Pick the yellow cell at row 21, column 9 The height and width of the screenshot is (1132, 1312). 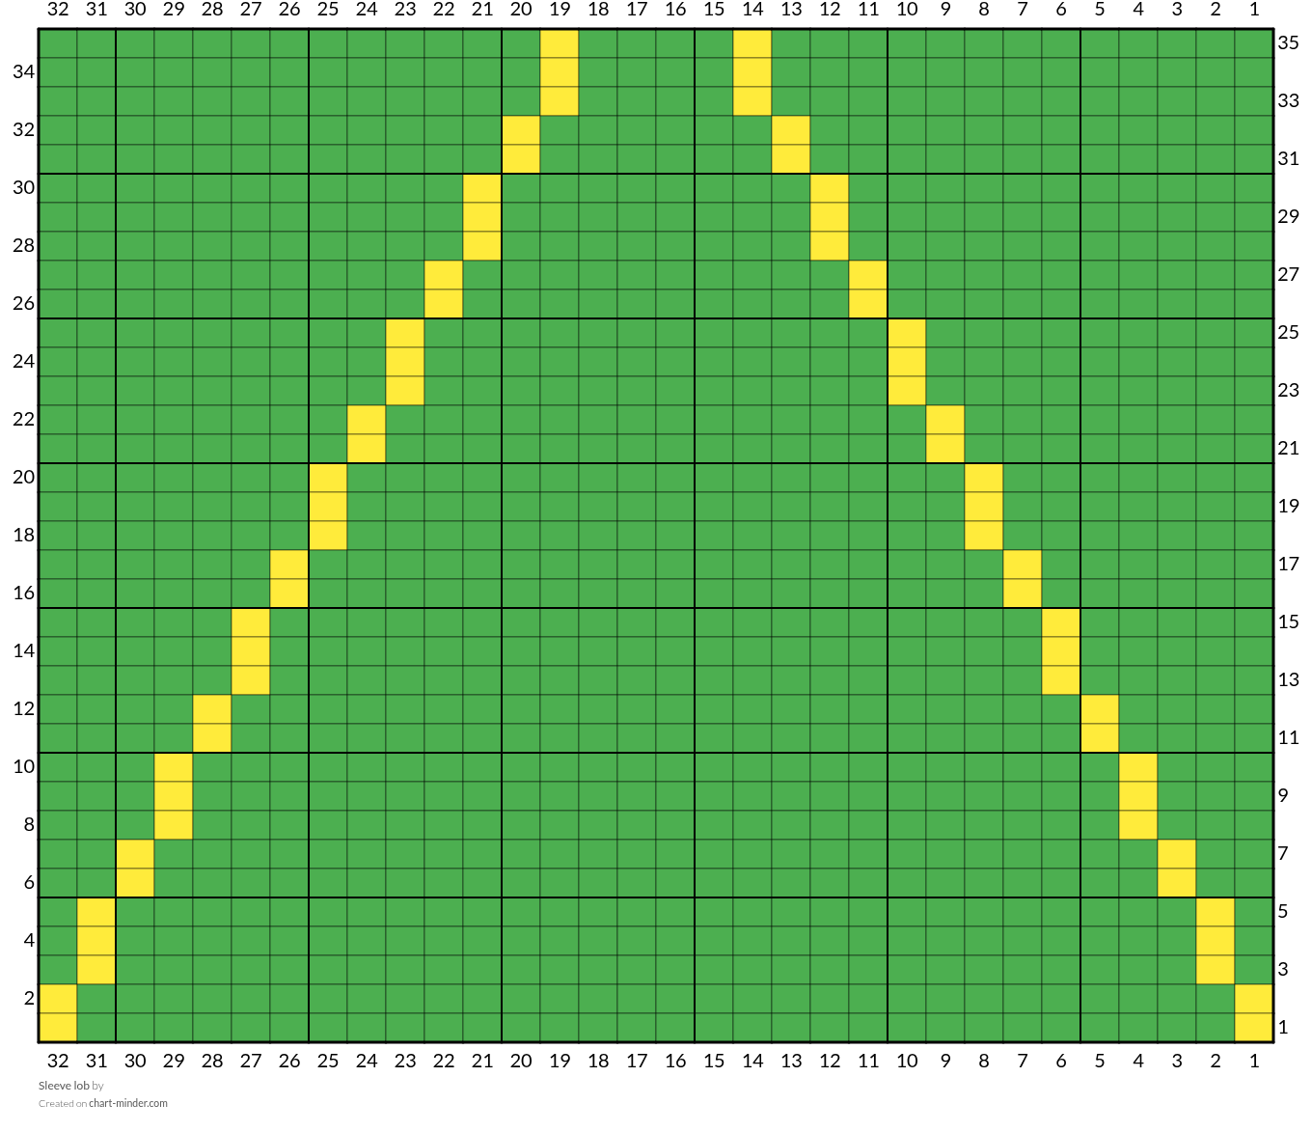[x=945, y=449]
